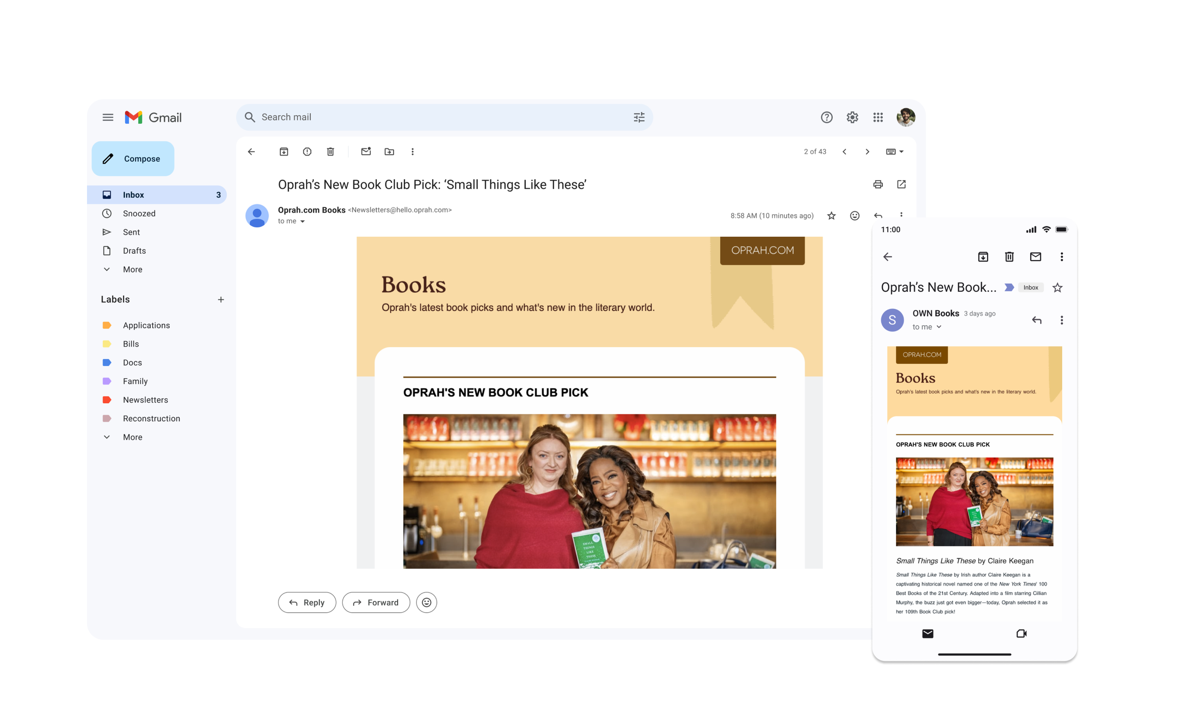Screen dimensions: 1182x727
Task: Delete the email using the desktop trash icon
Action: click(330, 151)
